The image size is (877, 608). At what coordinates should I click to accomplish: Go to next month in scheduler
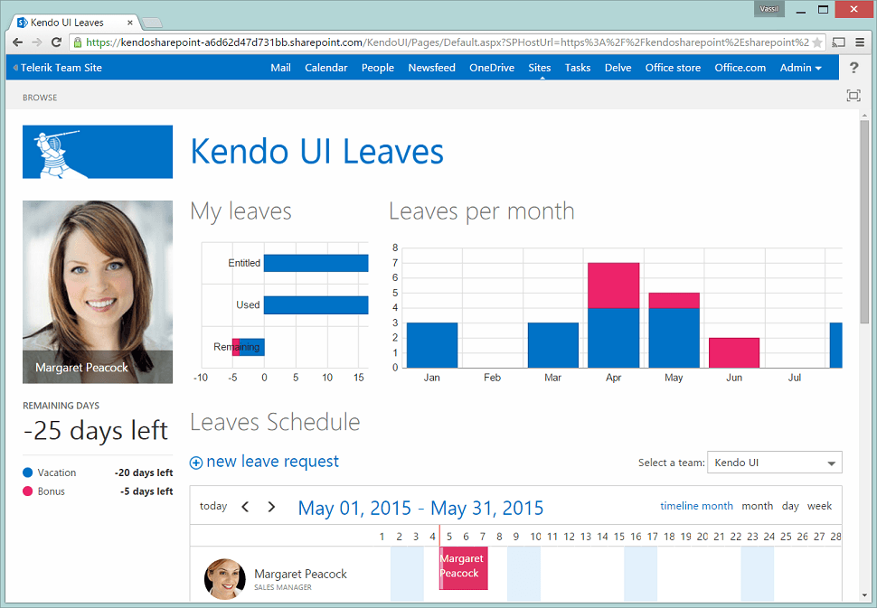271,507
